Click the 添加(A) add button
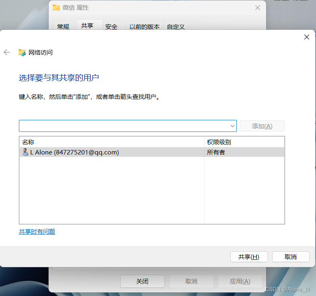Screen dimensions: 316x296 click(262, 126)
